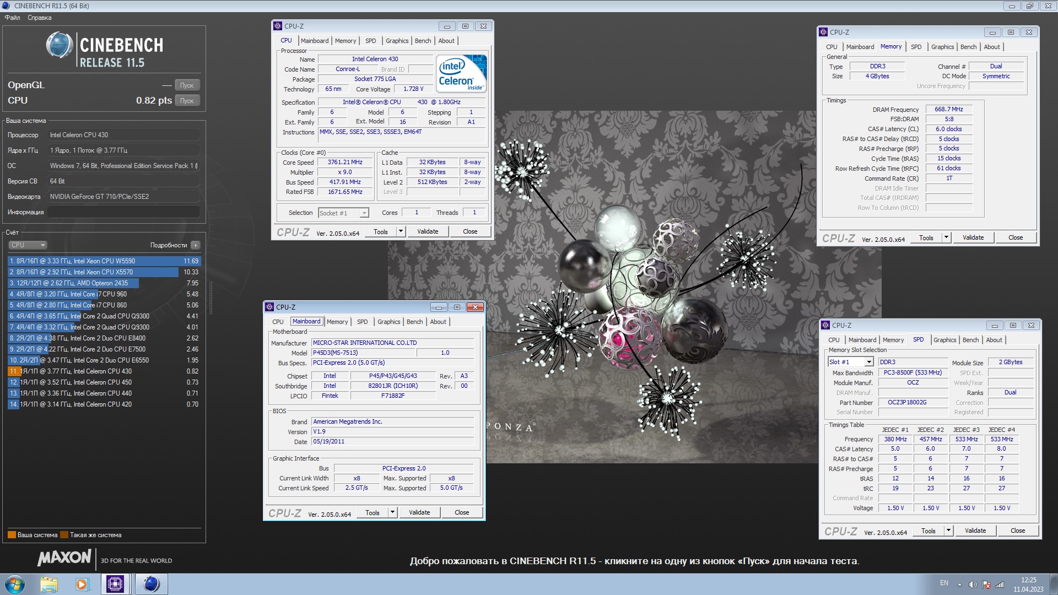This screenshot has height=595, width=1058.
Task: Run the CPU test with Пуск
Action: pos(187,101)
